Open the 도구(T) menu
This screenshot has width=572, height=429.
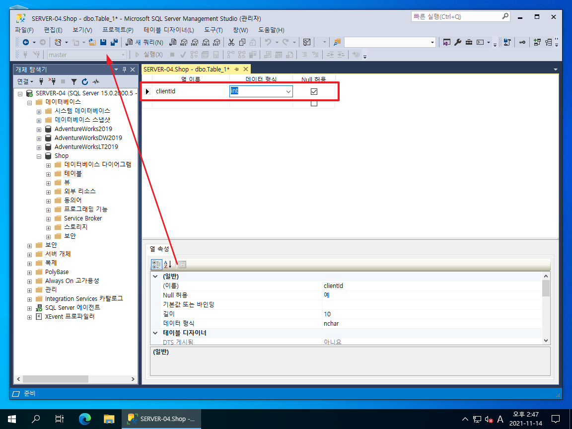(x=214, y=30)
